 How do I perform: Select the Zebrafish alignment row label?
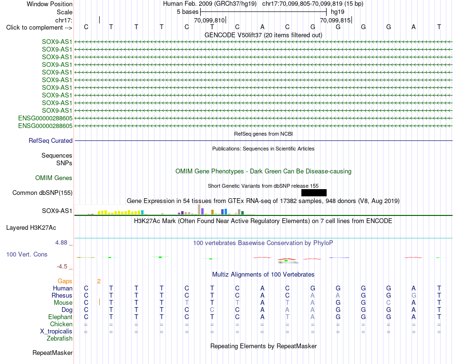click(60, 339)
